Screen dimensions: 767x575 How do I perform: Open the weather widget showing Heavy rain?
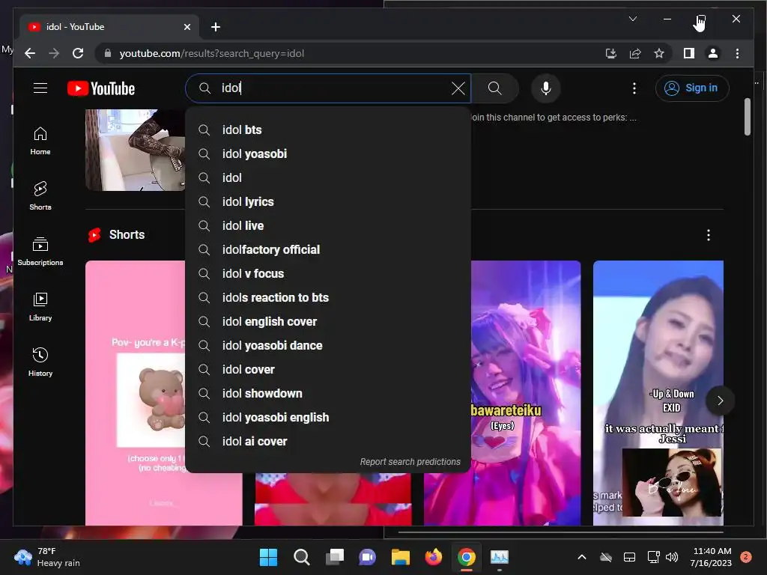click(47, 557)
